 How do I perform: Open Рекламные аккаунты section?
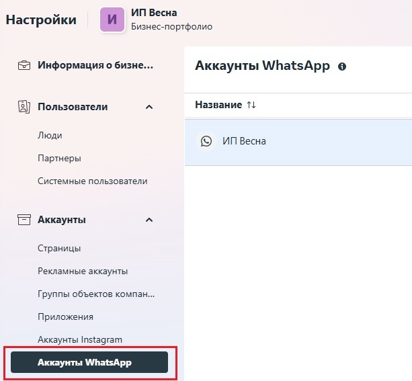(83, 271)
